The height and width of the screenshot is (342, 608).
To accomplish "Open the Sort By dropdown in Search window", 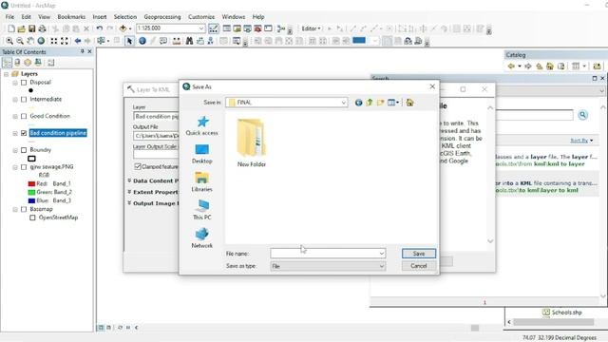I will tap(581, 141).
